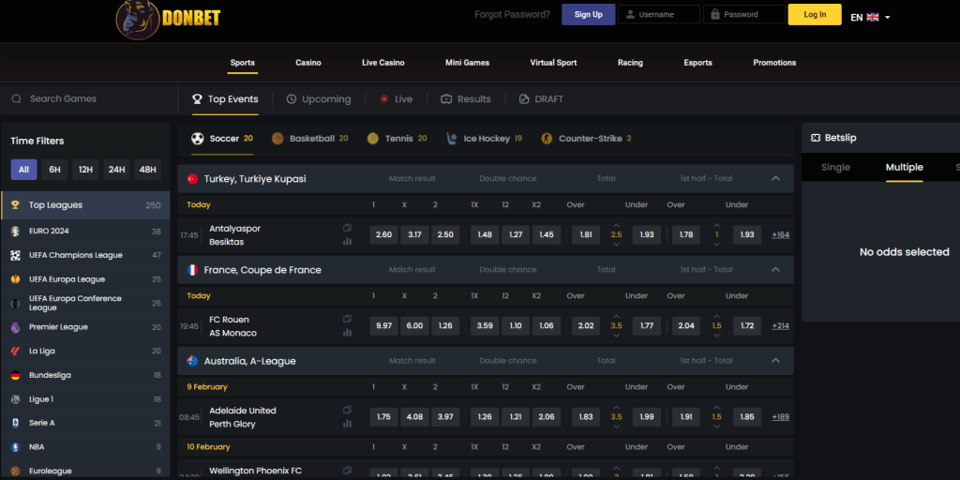Viewport: 960px width, 480px height.
Task: Increase total line above 2.5 for Antalyaspor
Action: (x=616, y=225)
